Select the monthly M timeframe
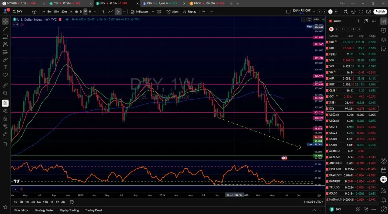The image size is (388, 214). tap(90, 12)
